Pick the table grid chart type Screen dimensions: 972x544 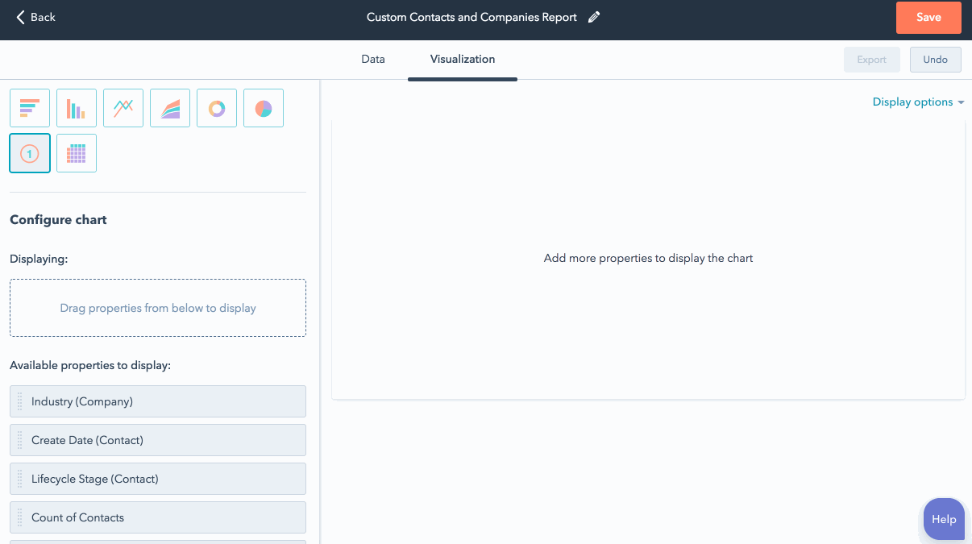point(77,153)
